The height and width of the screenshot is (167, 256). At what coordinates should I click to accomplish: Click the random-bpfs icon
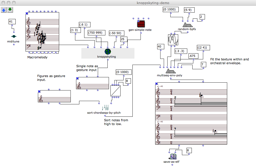click(x=188, y=25)
